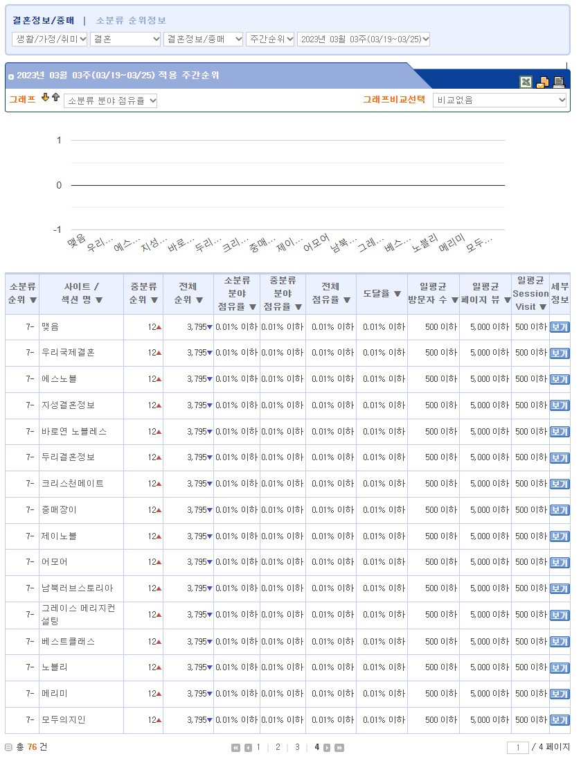
Task: Click the print icon in header bar
Action: coord(558,82)
